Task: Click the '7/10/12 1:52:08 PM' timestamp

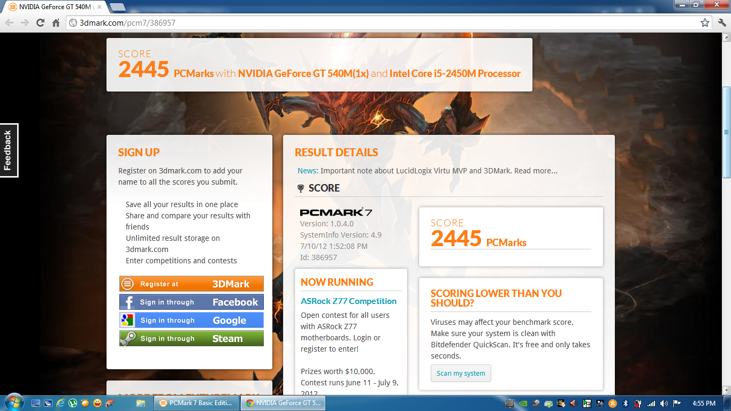Action: [334, 246]
